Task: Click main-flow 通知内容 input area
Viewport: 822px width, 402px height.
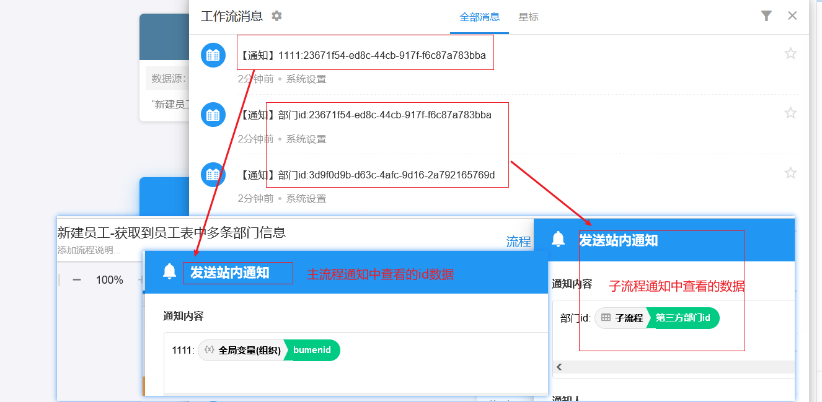Action: pos(356,364)
